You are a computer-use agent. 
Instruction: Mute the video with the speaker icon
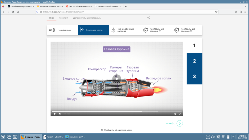click(60, 114)
